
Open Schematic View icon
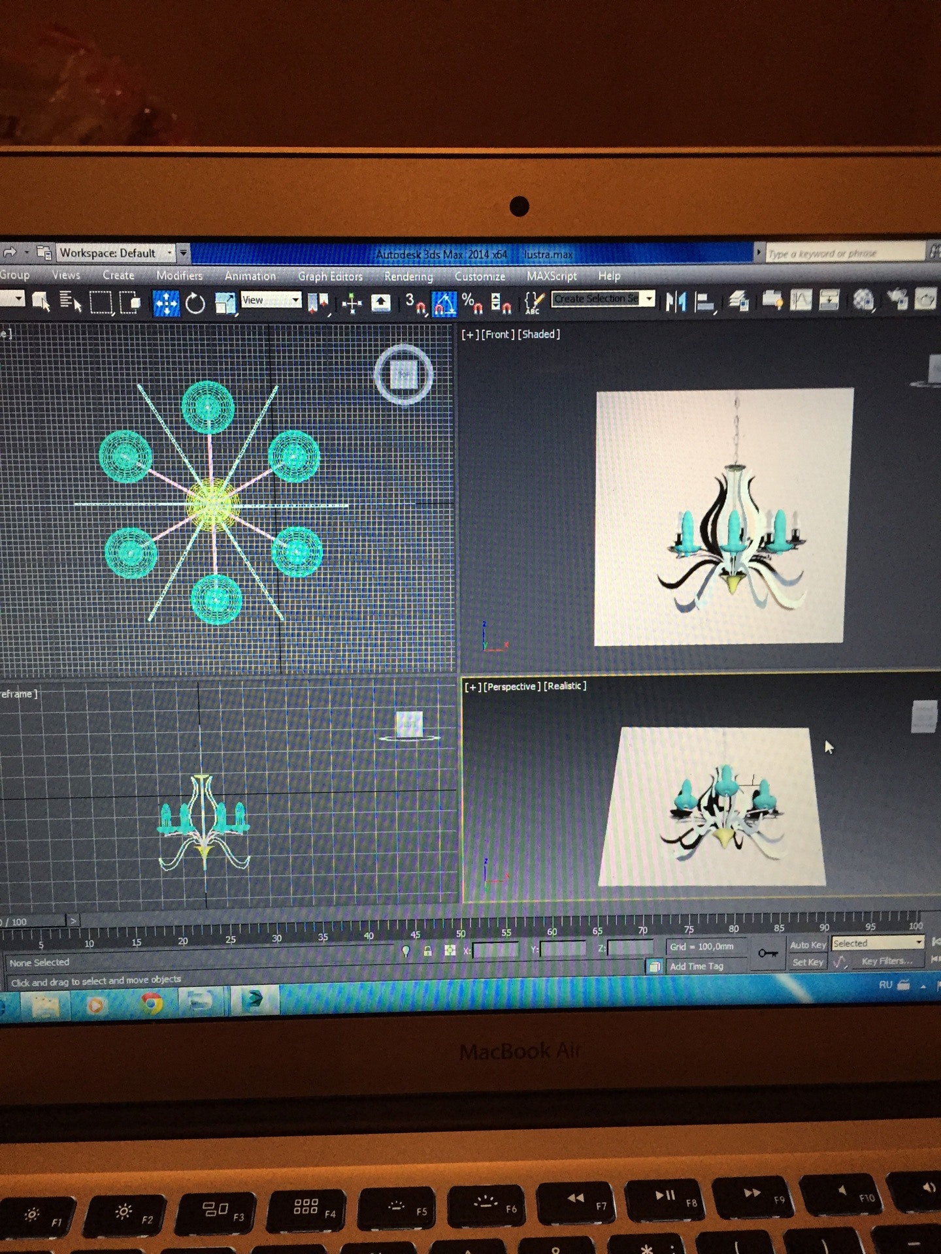click(x=829, y=300)
